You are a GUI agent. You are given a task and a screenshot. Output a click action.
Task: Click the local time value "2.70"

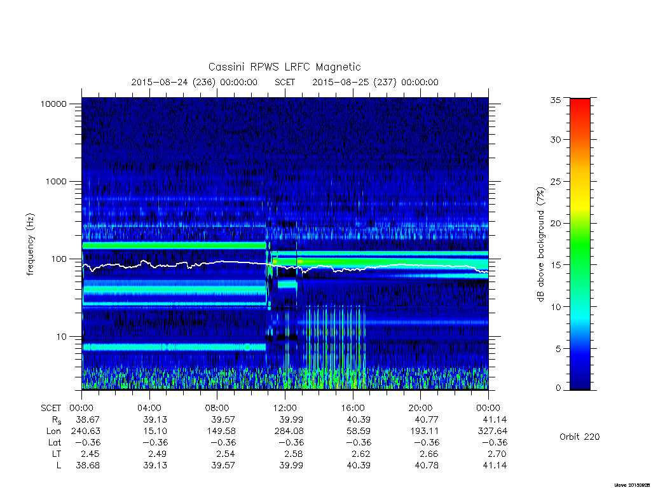coord(497,454)
